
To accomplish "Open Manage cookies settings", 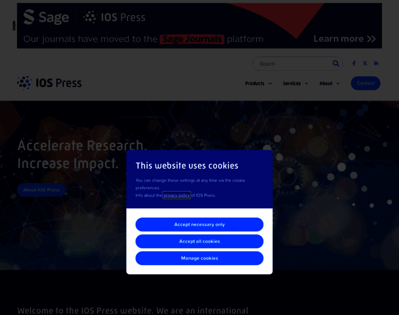I will pos(199,258).
